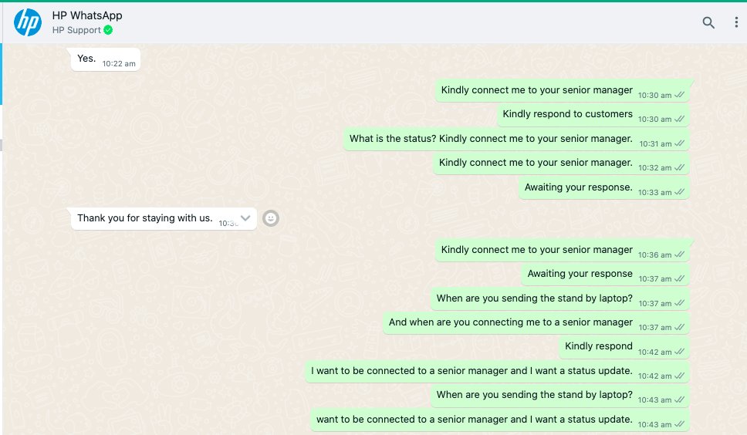The image size is (747, 435).
Task: Click the 10:31 am timestamp
Action: pyautogui.click(x=655, y=143)
